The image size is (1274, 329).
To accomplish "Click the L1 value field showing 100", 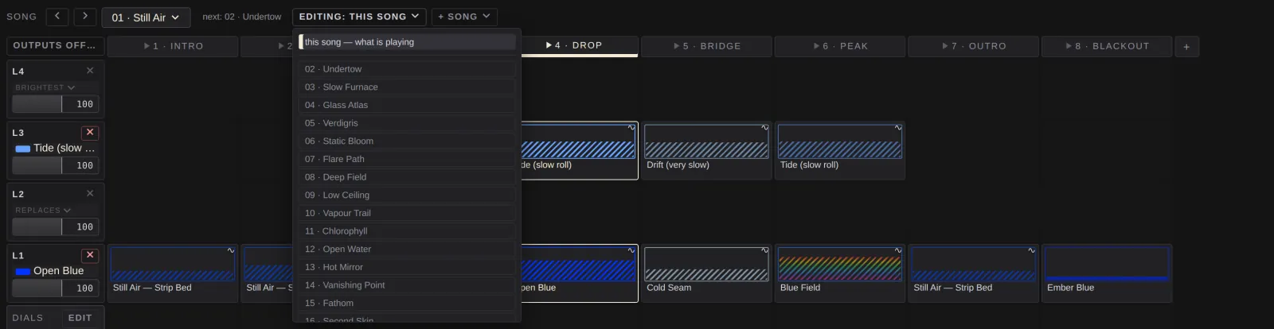I will click(x=81, y=288).
